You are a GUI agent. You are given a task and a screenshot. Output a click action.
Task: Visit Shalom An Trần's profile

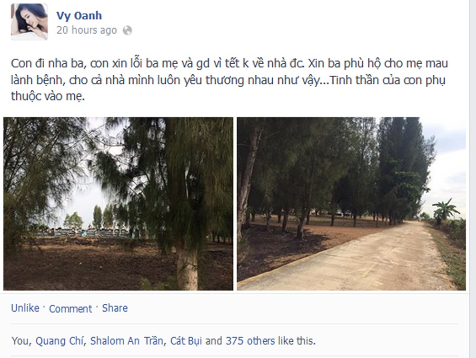coord(127,341)
